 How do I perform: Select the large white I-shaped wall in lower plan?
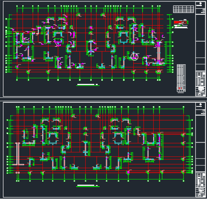18,154
